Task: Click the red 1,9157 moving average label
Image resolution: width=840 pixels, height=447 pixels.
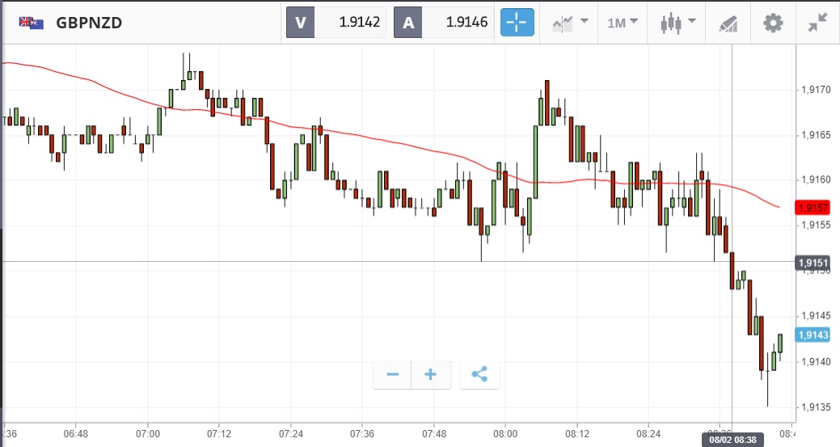Action: pyautogui.click(x=811, y=208)
